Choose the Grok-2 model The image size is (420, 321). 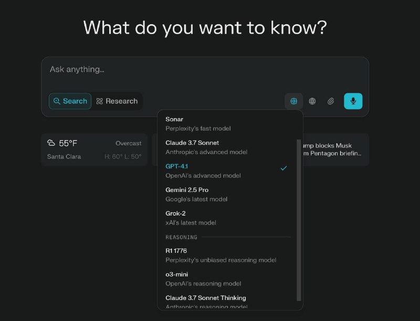228,218
